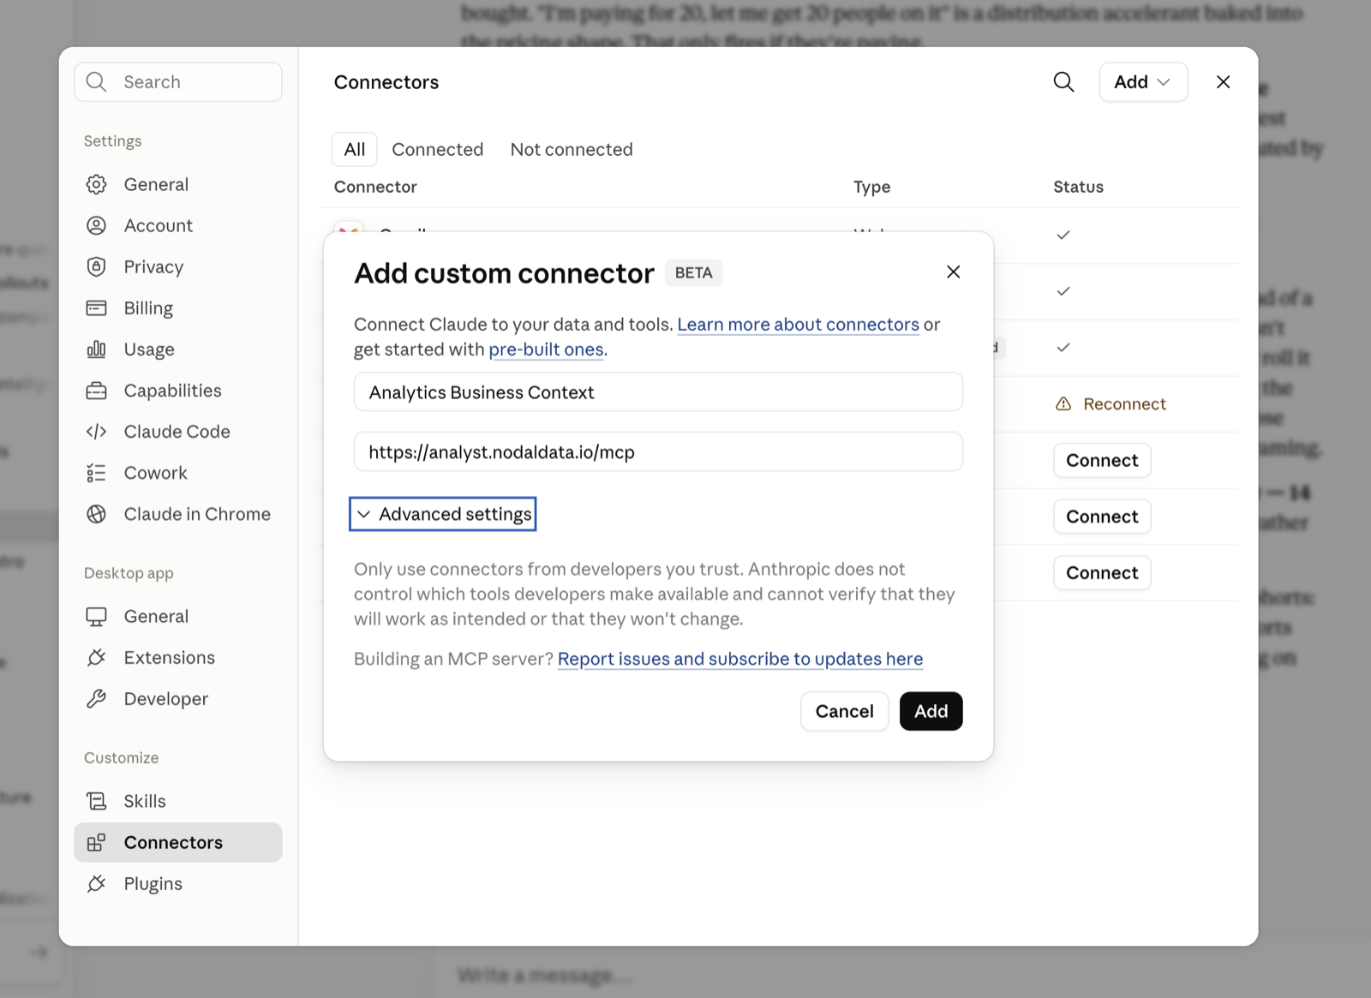Image resolution: width=1371 pixels, height=998 pixels.
Task: Switch to the All connectors tab
Action: pyautogui.click(x=355, y=150)
